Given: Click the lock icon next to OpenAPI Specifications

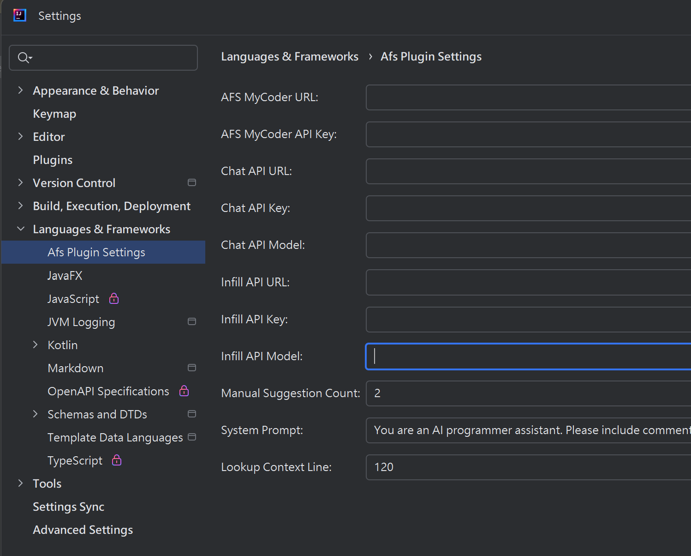Looking at the screenshot, I should (x=184, y=391).
